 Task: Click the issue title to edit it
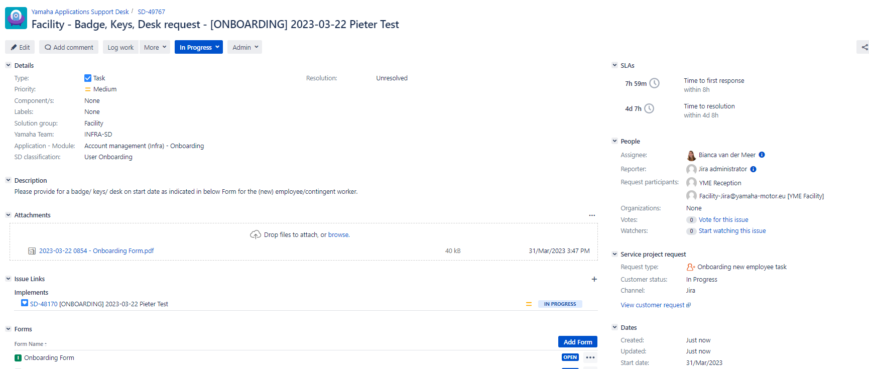tap(215, 25)
